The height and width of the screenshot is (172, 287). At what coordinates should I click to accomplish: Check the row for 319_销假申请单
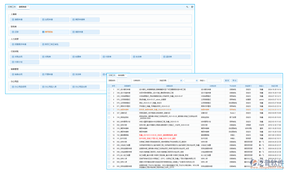(x=109, y=110)
